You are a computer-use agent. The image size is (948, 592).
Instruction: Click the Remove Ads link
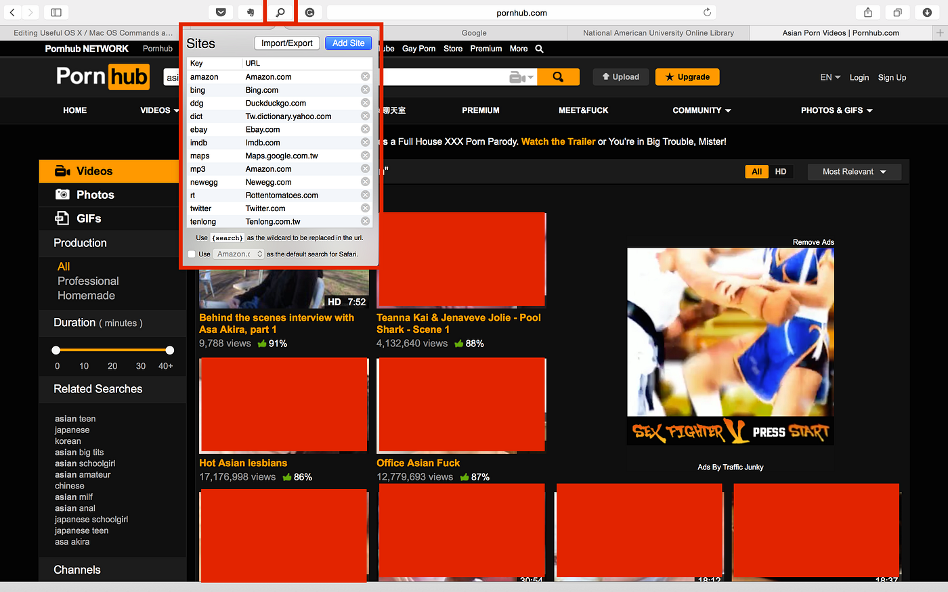point(813,242)
